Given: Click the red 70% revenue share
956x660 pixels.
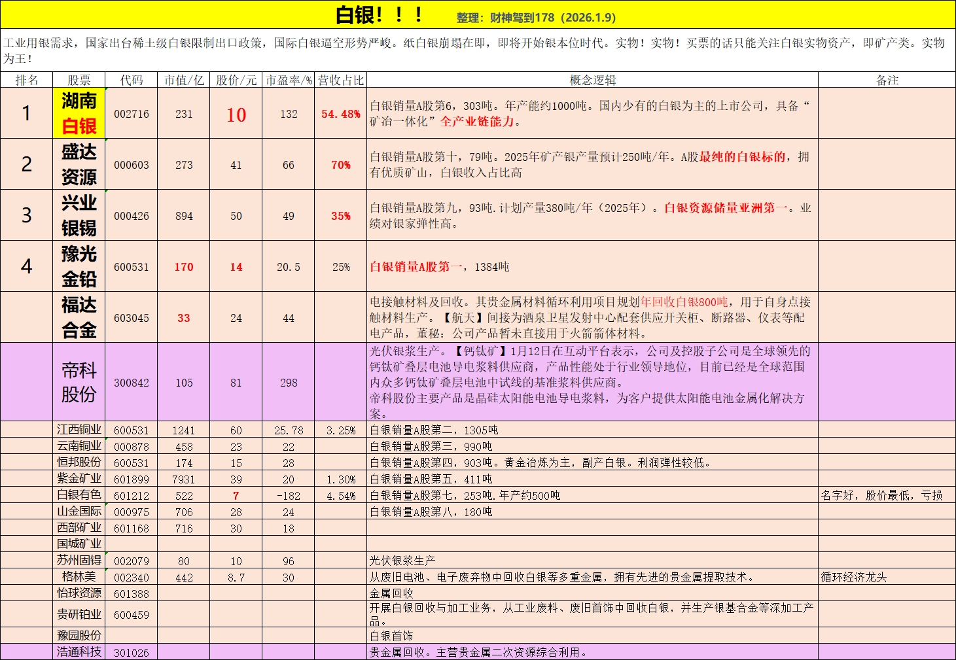Looking at the screenshot, I should [x=341, y=165].
